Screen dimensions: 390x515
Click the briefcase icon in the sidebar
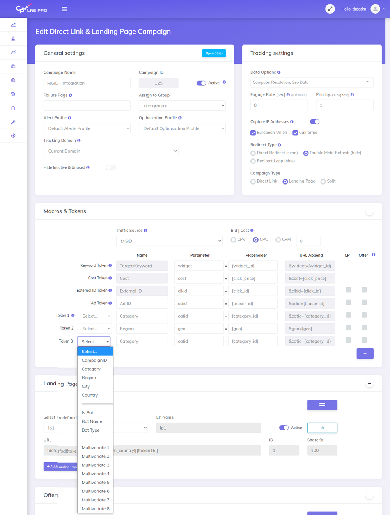(x=13, y=66)
